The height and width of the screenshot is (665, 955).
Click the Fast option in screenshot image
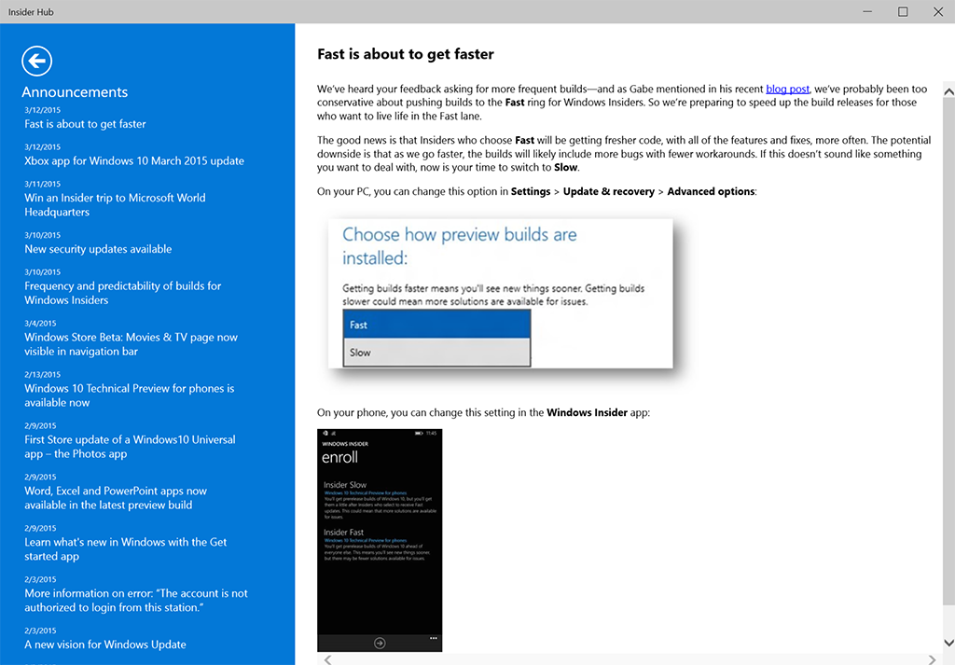click(x=436, y=325)
